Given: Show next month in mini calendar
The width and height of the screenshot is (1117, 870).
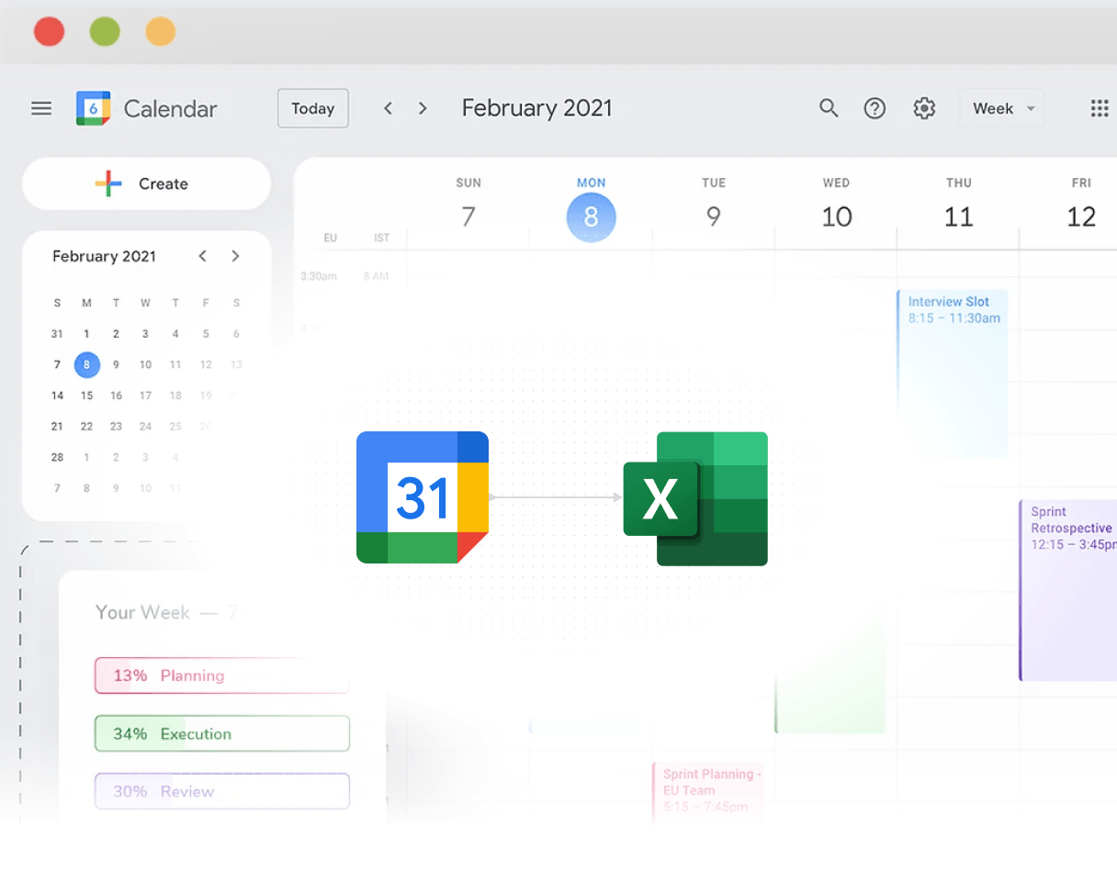Looking at the screenshot, I should pyautogui.click(x=235, y=256).
